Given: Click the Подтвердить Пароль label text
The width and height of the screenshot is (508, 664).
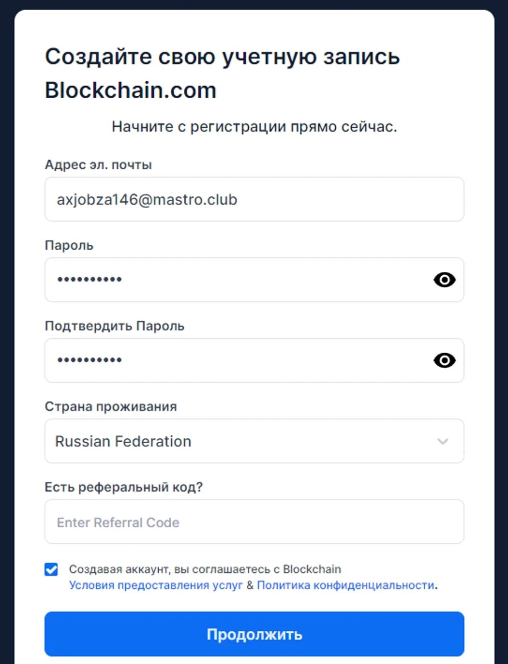Looking at the screenshot, I should 114,326.
